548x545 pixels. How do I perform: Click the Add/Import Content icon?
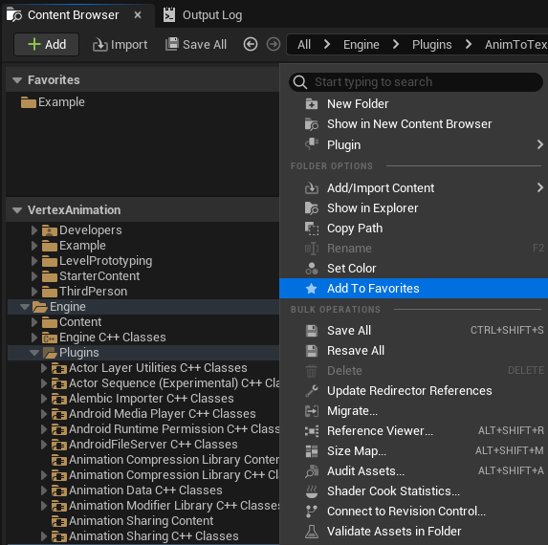(x=312, y=188)
